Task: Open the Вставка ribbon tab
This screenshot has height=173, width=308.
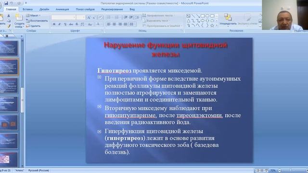Action: point(27,9)
